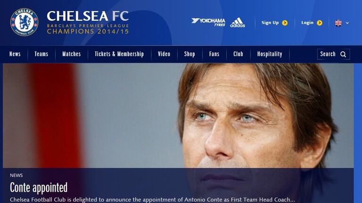The image size is (362, 203).
Task: Click the UK flag language icon
Action: [x=338, y=23]
